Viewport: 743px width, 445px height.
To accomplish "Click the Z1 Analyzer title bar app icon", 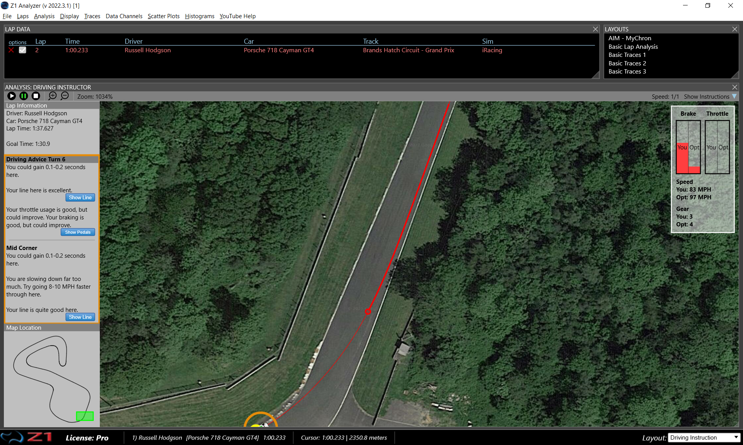I will (5, 5).
